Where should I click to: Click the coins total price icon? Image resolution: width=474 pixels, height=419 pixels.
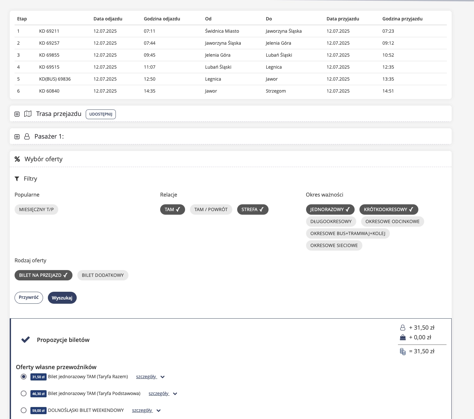402,351
